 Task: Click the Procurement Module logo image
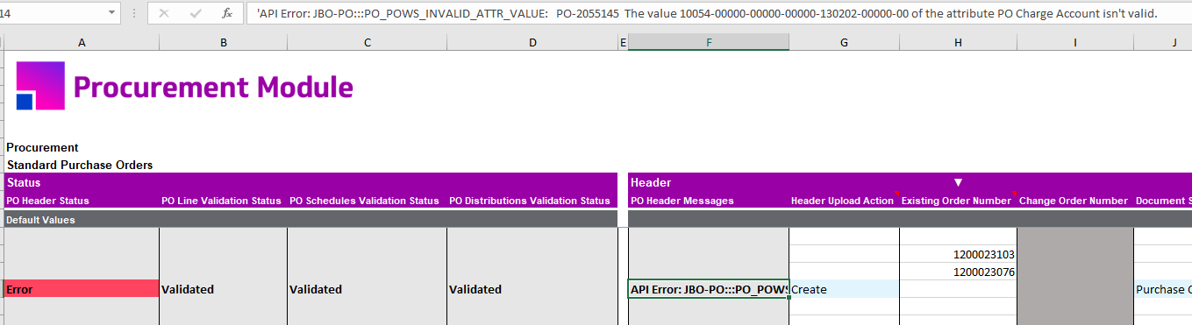pos(40,86)
